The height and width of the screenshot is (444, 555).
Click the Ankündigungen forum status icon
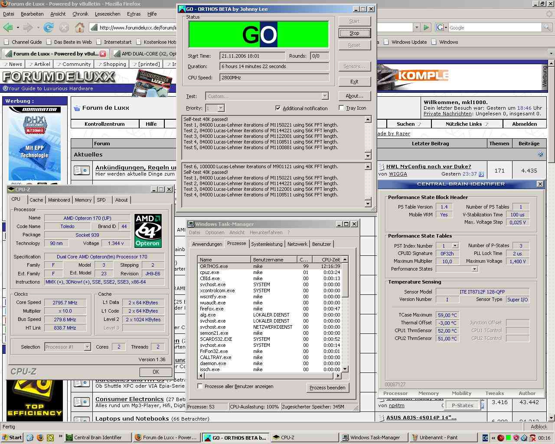pyautogui.click(x=82, y=170)
